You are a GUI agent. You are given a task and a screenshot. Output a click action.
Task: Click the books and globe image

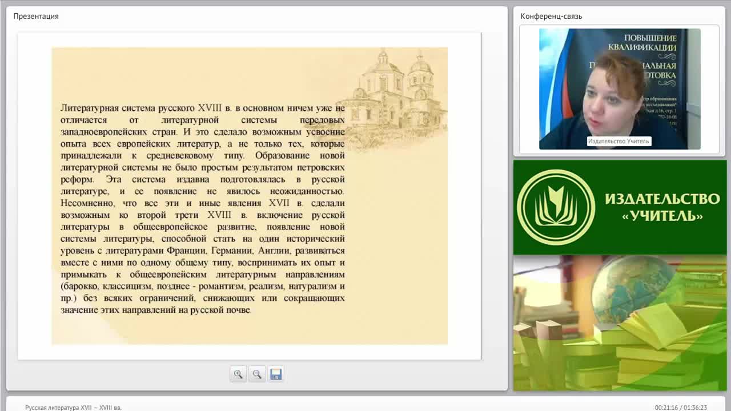click(x=620, y=323)
